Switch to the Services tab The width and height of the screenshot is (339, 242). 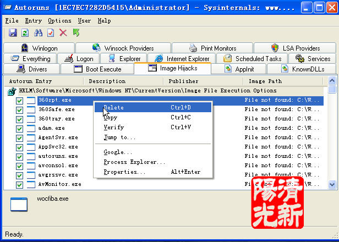(x=313, y=58)
